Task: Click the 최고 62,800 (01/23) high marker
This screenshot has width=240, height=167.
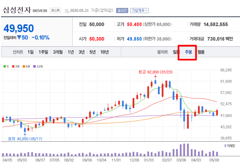Action: tap(155, 72)
